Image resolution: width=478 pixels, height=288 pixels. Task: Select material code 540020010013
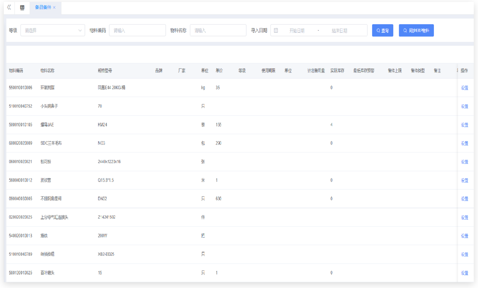tap(21, 236)
